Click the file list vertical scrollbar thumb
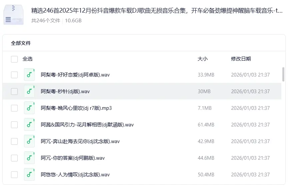This screenshot has height=188, width=289. 283,74
